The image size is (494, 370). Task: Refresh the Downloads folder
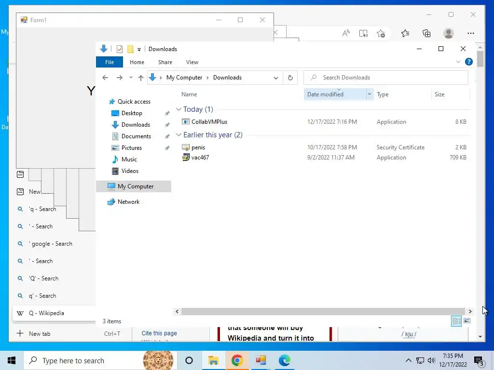[290, 78]
